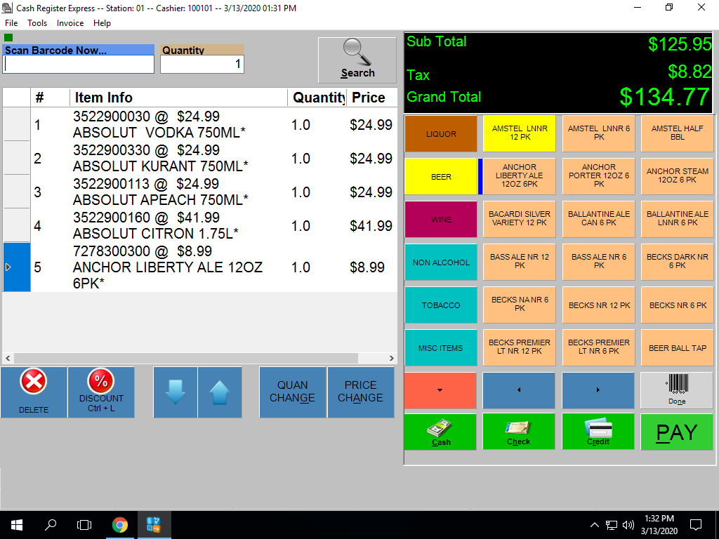Add BASS ALE NR 6 PK
Image resolution: width=719 pixels, height=539 pixels.
coord(598,262)
